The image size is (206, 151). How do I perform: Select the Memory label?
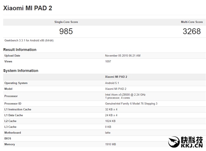[10, 144]
